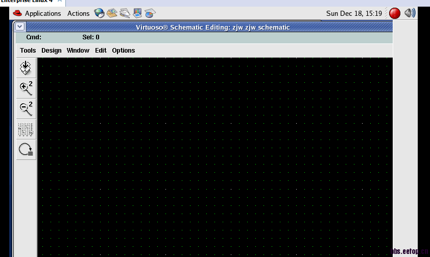Launch the email client icon
Viewport: 430px width, 257px height.
tap(112, 13)
